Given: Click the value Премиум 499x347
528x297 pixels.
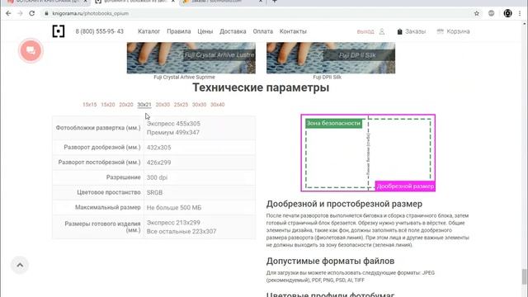Looking at the screenshot, I should 173,132.
